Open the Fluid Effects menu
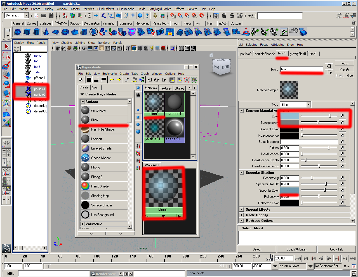 [x=105, y=9]
